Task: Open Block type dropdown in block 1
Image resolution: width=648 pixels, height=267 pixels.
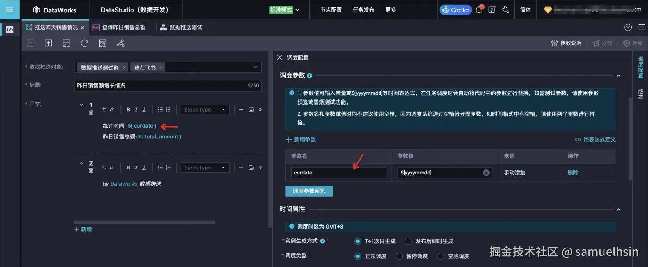Action: click(x=205, y=110)
